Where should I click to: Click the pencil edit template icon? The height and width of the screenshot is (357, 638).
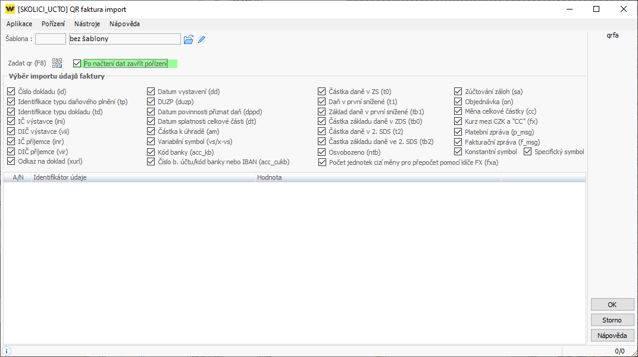pyautogui.click(x=202, y=39)
